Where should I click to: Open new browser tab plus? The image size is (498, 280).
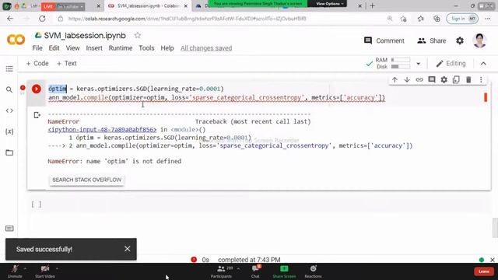[372, 5]
